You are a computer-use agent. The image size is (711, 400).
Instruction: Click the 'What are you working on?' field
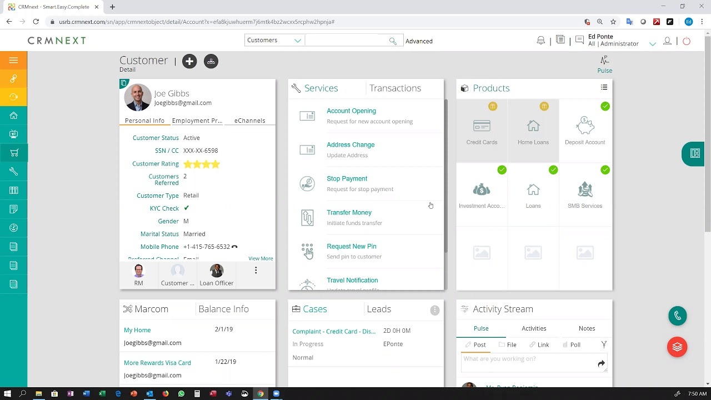pos(528,359)
